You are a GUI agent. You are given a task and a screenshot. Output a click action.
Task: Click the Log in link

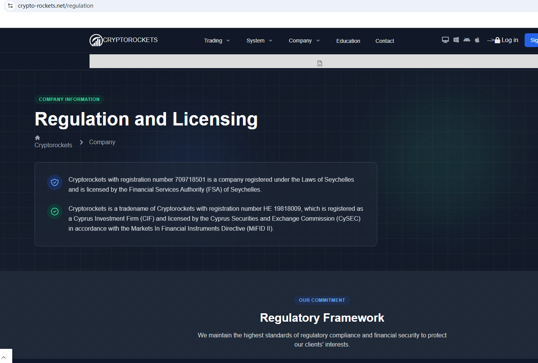coord(509,40)
